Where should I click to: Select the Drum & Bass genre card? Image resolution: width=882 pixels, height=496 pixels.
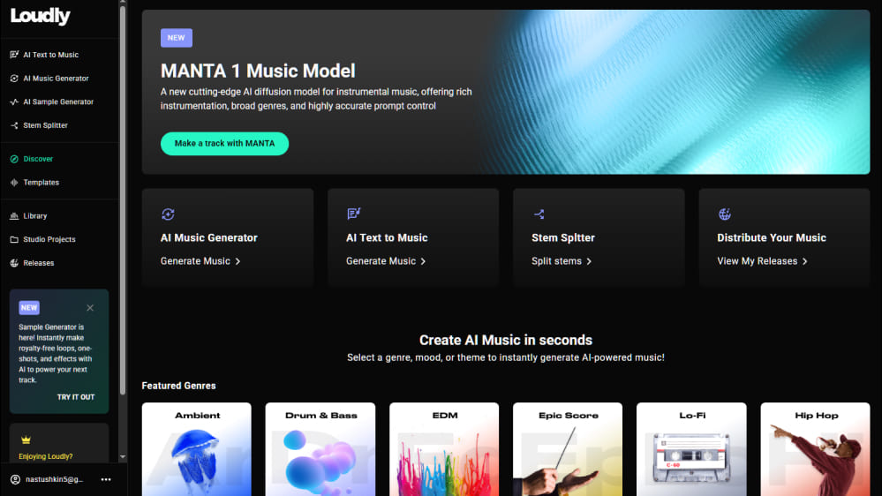(x=320, y=450)
